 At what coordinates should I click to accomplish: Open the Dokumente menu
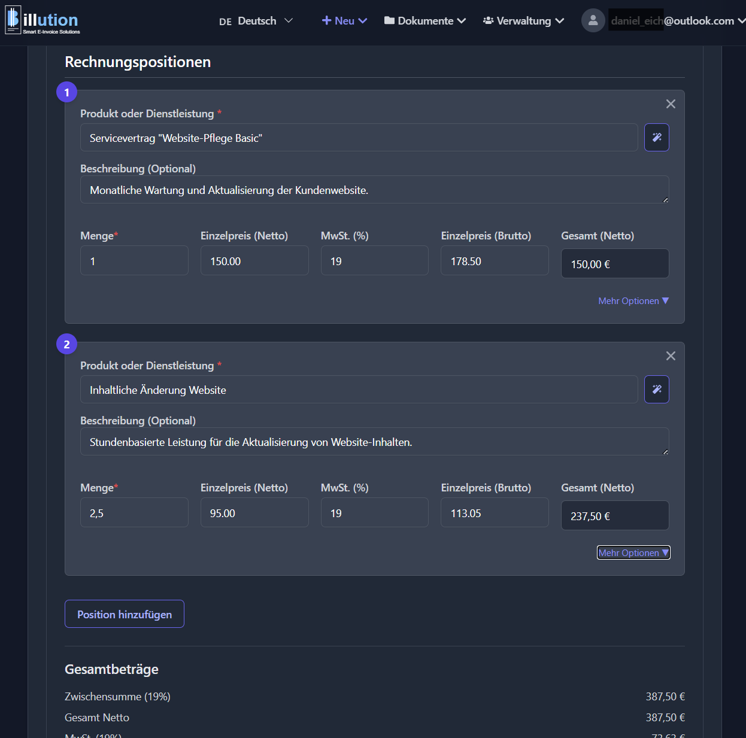coord(425,21)
